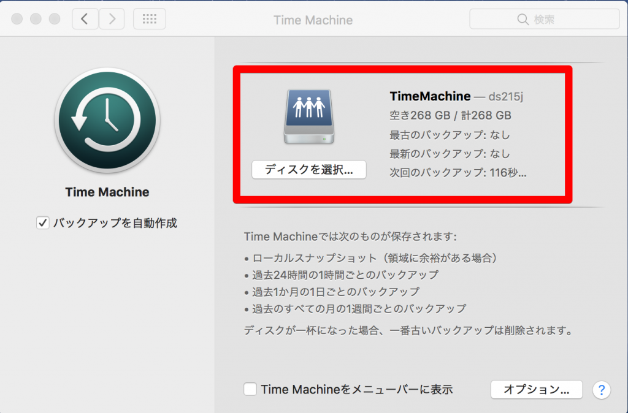Screen dimensions: 628x413
Task: Focus the 検索 search field
Action: (545, 19)
